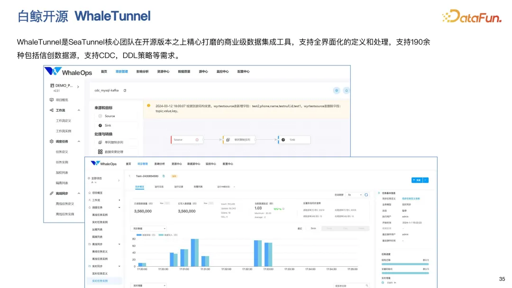The height and width of the screenshot is (288, 512).
Task: Expand 全部项目 chevron in front window
Action: 119,180
